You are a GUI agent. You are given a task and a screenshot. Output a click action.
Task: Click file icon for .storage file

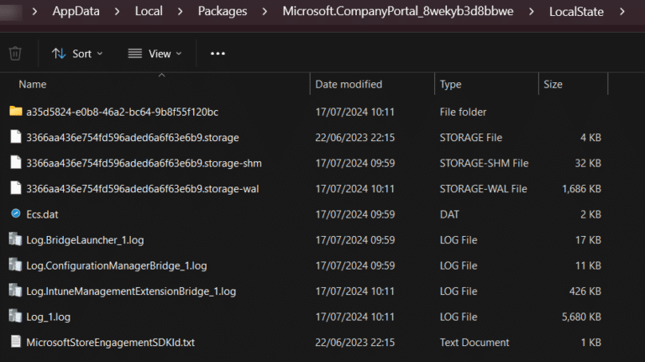click(x=16, y=137)
